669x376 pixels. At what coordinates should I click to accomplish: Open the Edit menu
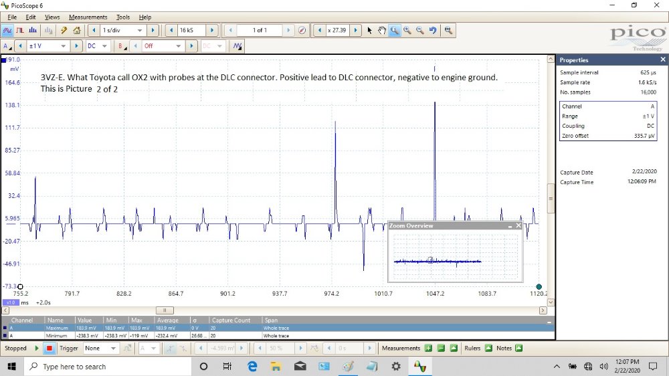coord(31,17)
